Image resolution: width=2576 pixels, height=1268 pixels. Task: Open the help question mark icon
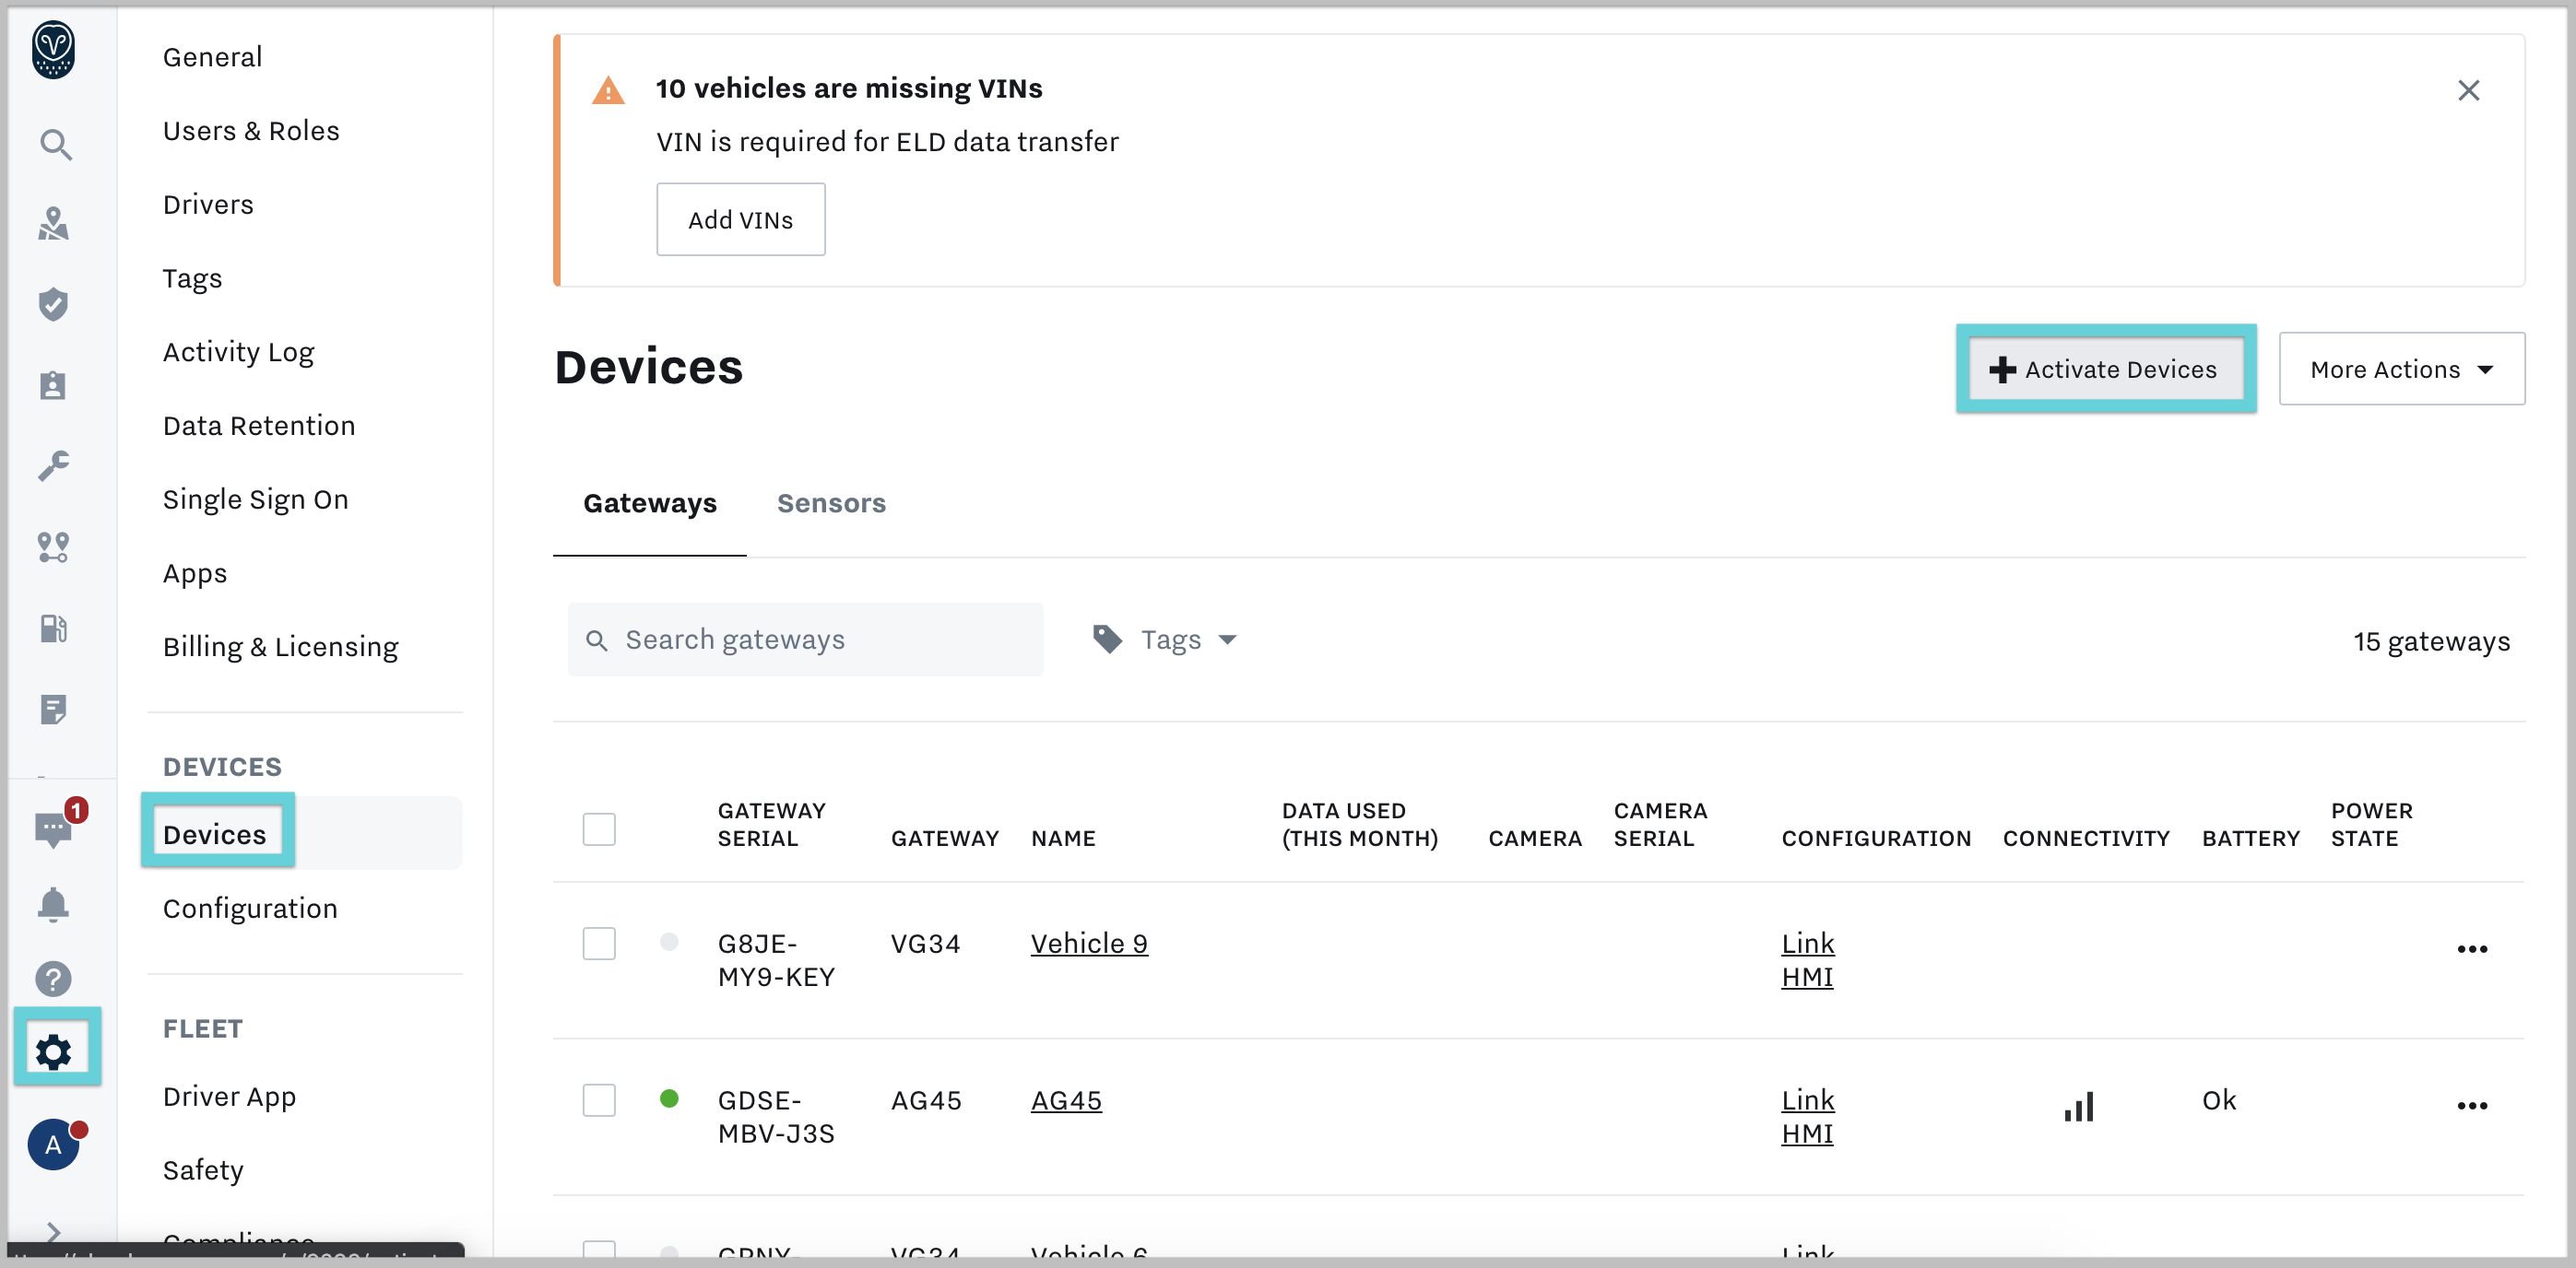click(x=53, y=980)
